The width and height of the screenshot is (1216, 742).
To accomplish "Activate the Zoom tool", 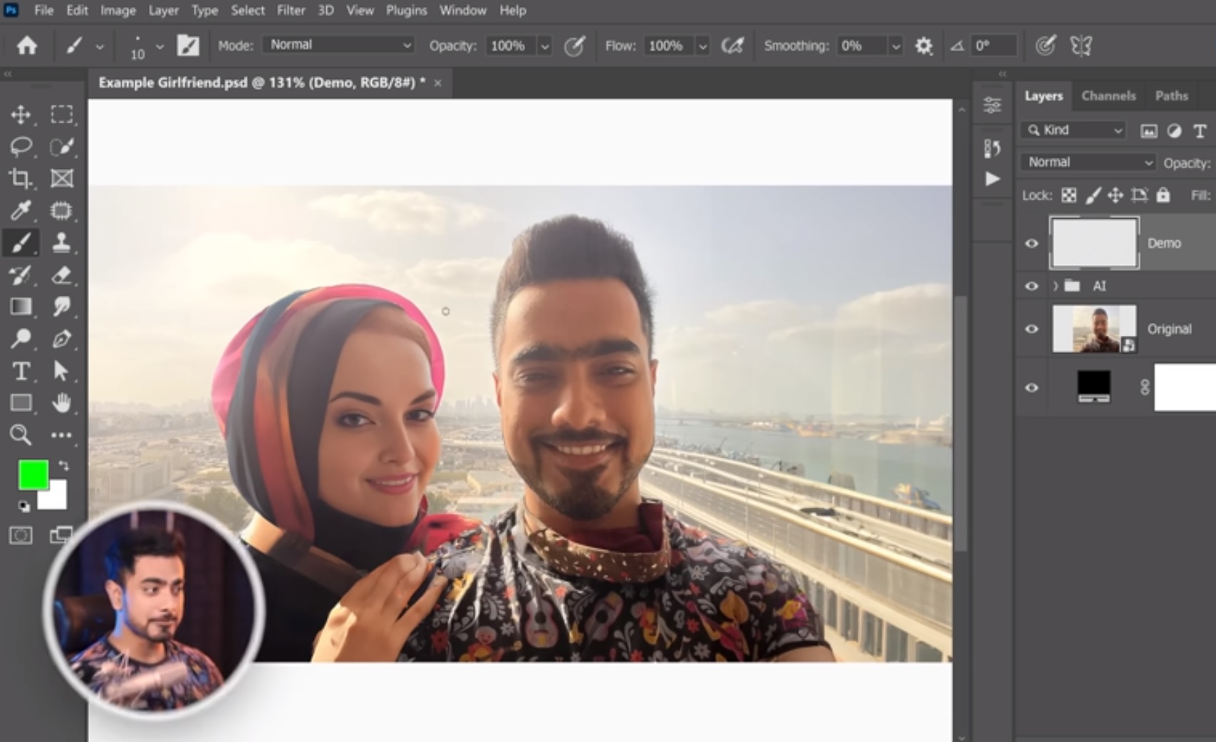I will tap(21, 436).
